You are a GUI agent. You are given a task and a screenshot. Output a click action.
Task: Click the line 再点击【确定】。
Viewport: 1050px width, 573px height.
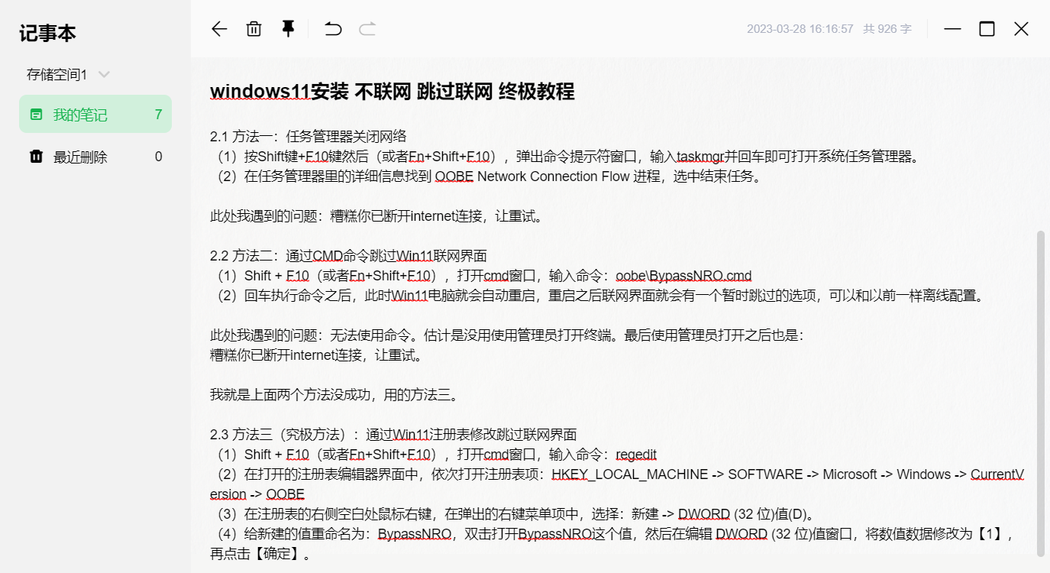[x=261, y=554]
